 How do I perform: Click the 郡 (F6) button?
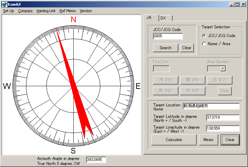coord(193,80)
